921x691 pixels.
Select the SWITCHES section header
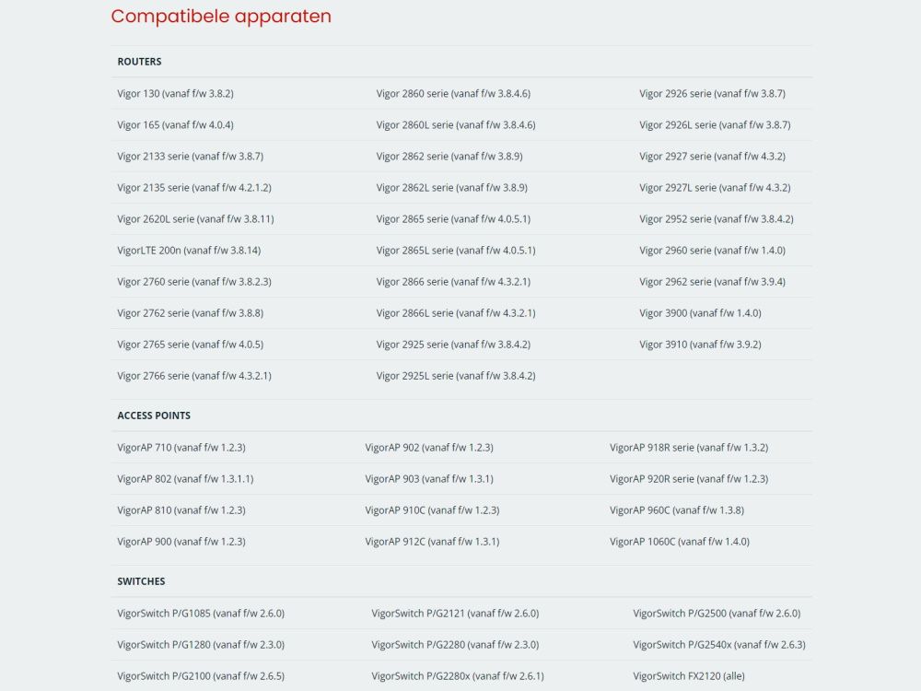141,581
